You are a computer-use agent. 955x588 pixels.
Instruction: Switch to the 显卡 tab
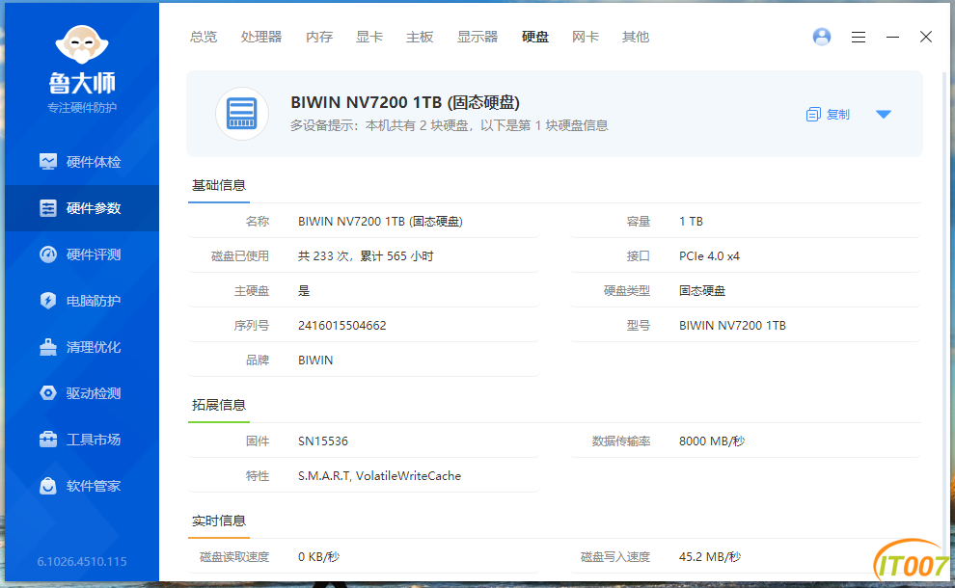tap(369, 36)
